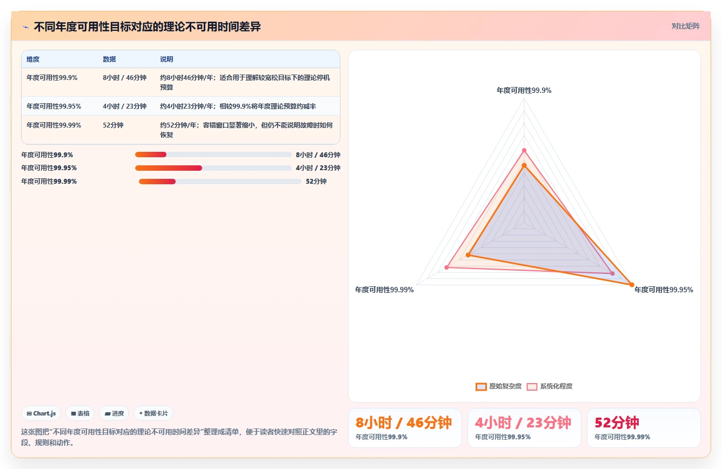Click the radar axis label 年度可用性99.99%
The height and width of the screenshot is (469, 722).
[384, 290]
